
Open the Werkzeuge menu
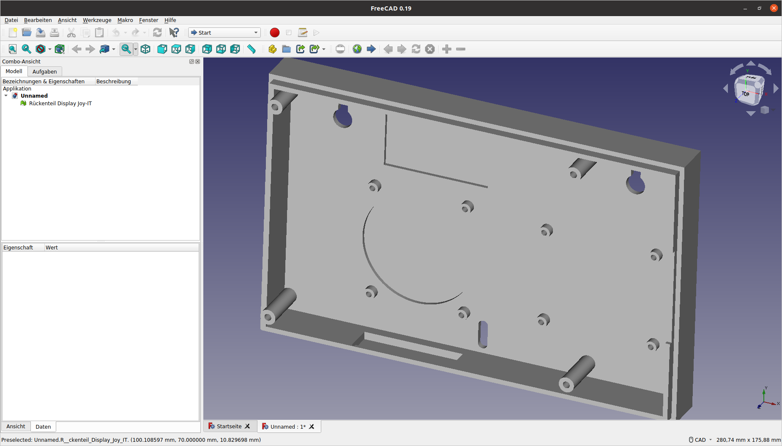(x=97, y=20)
